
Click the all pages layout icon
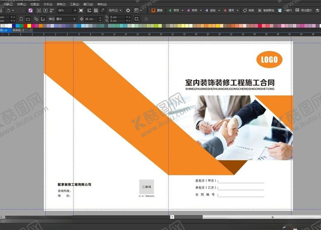36,19
